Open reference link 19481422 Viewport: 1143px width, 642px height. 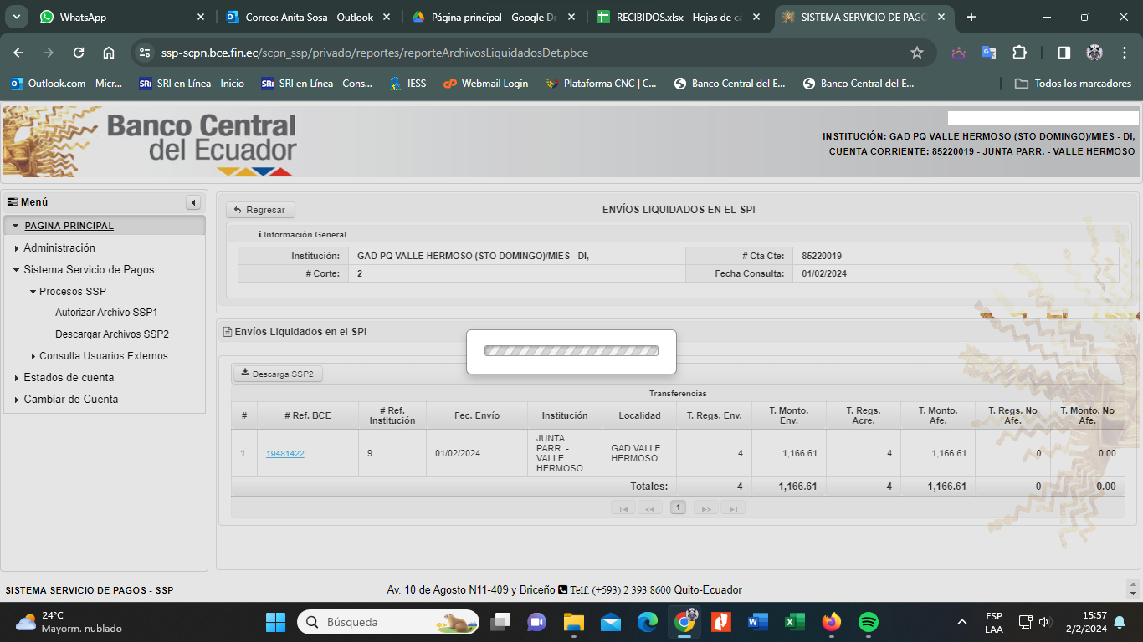(284, 454)
